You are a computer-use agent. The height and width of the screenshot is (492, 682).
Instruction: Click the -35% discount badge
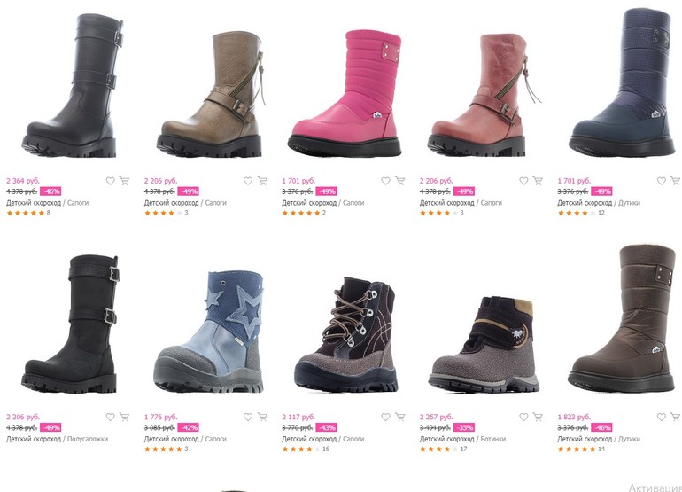pyautogui.click(x=463, y=427)
